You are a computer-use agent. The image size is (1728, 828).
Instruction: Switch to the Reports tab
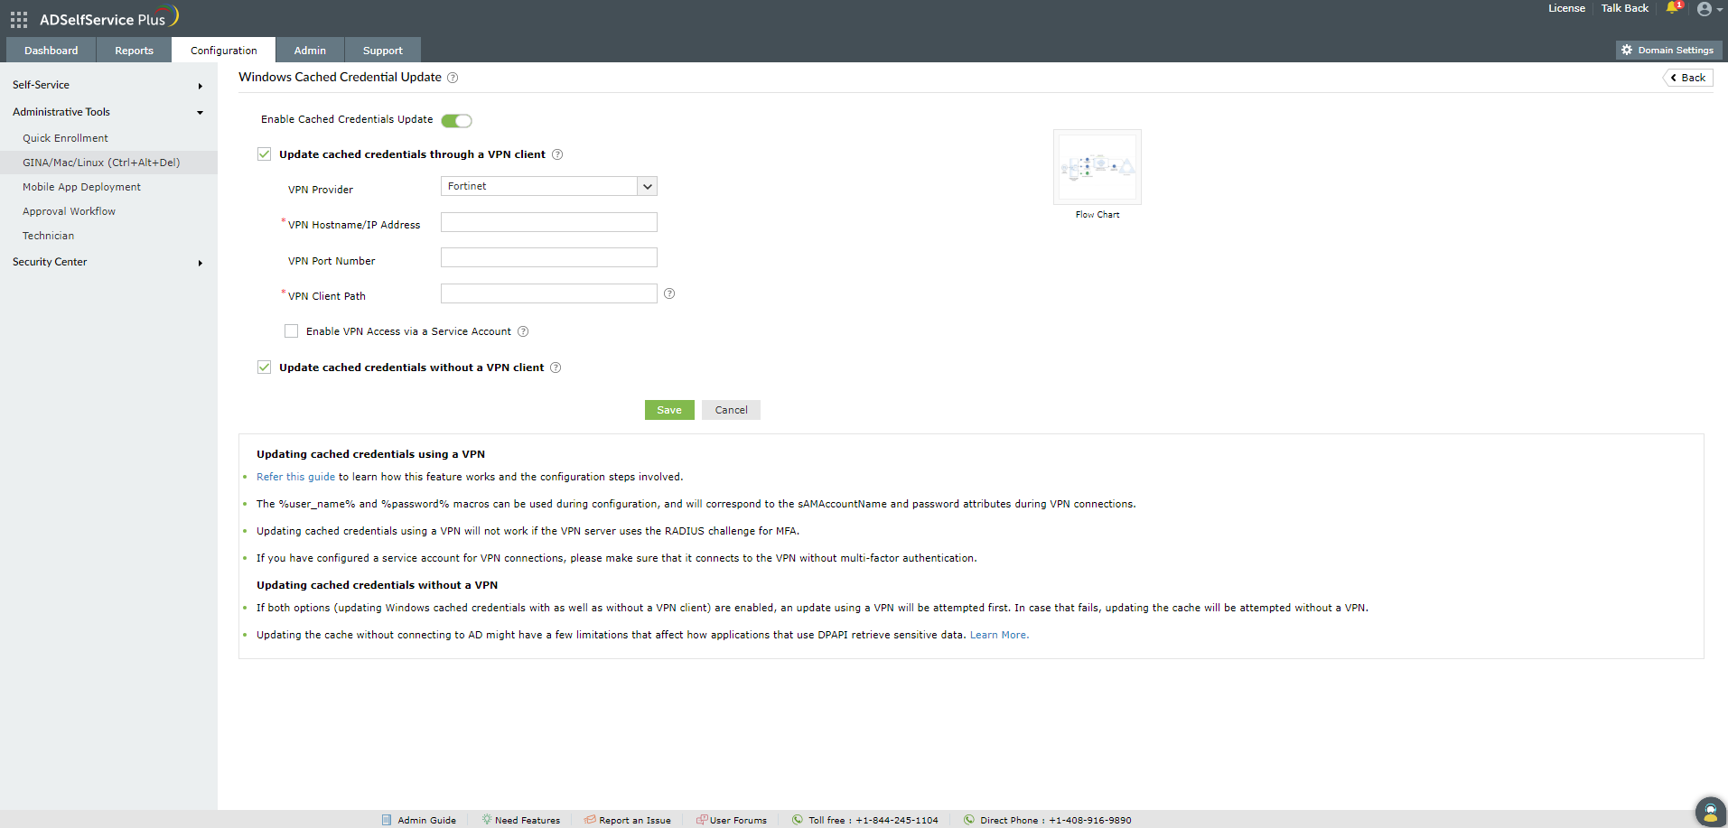point(134,51)
